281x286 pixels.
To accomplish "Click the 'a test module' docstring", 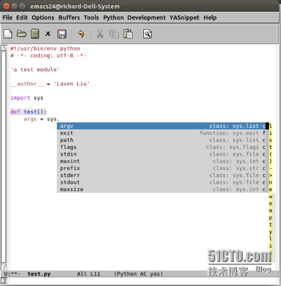I will coord(35,69).
